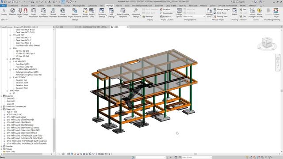
Task: Open Panel Schedule Templates dropdown
Action: click(123, 13)
